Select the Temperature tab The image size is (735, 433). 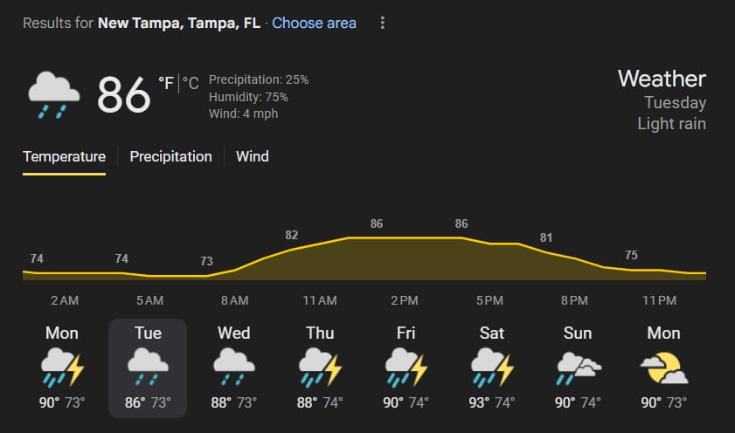pyautogui.click(x=64, y=156)
